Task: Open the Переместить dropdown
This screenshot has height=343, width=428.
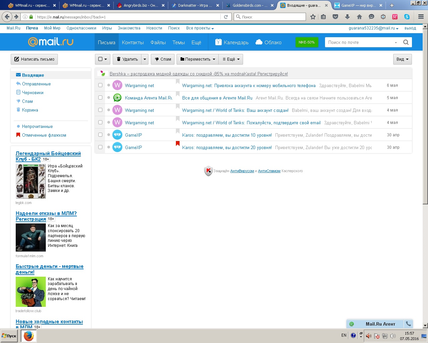Action: pyautogui.click(x=198, y=59)
